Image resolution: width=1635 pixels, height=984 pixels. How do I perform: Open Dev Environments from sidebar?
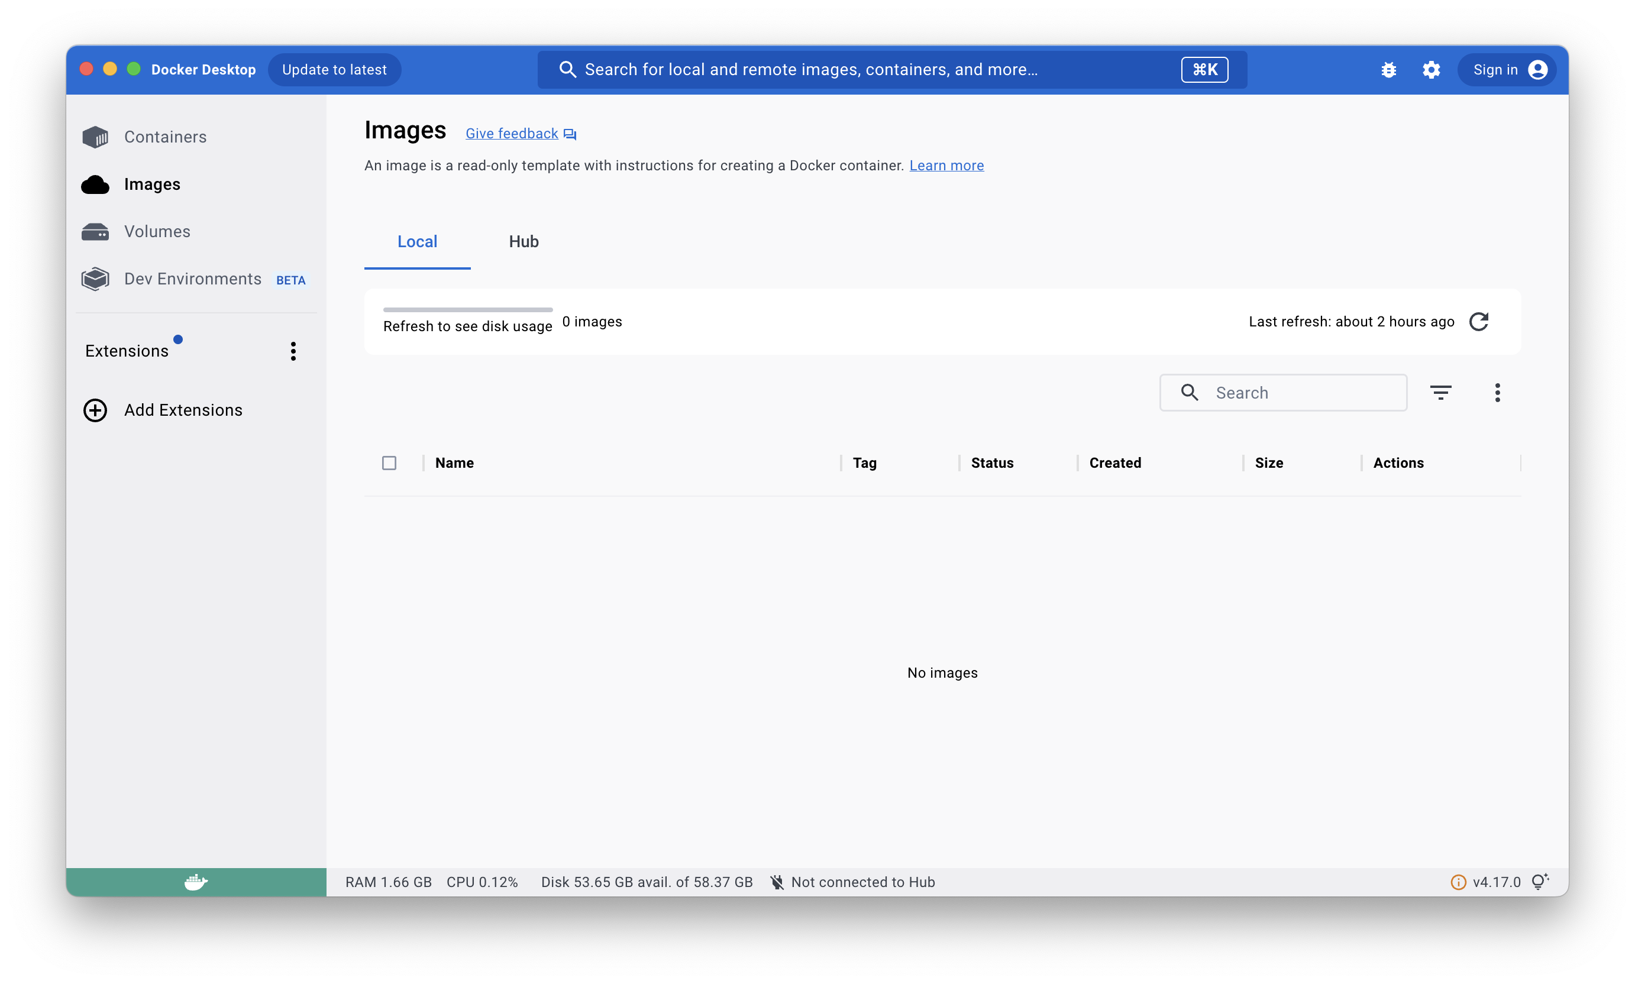click(192, 279)
